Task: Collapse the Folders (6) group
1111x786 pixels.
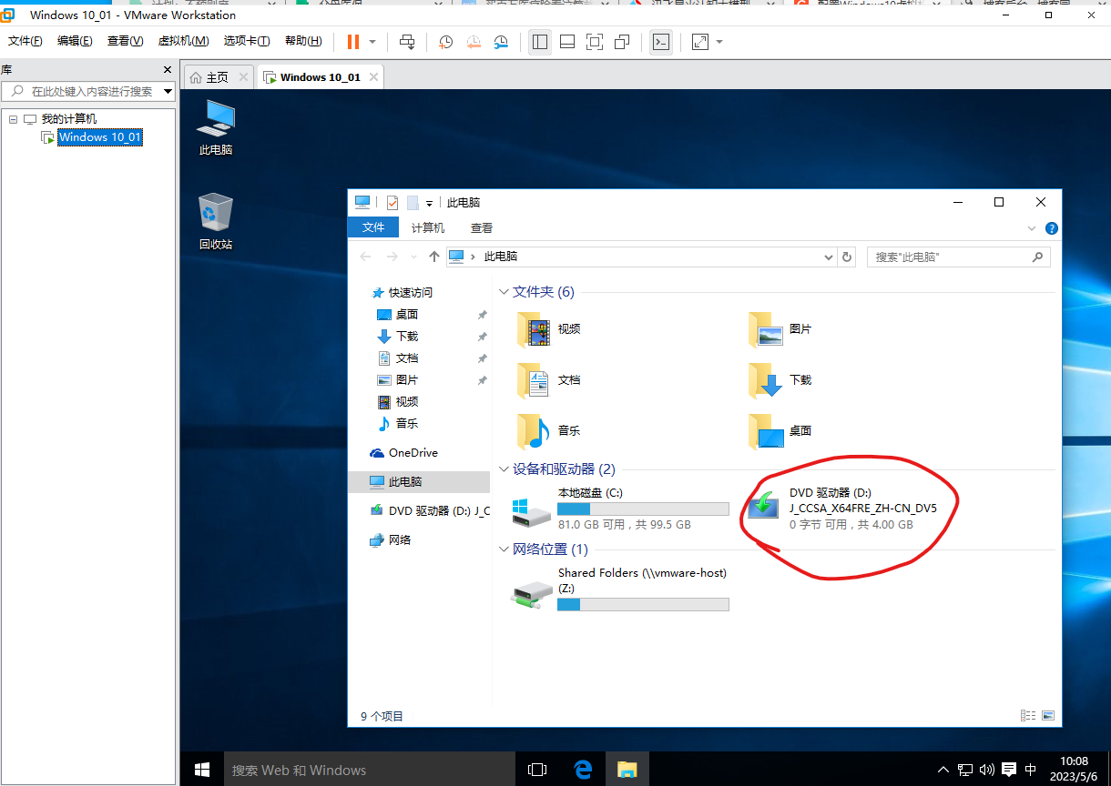Action: tap(504, 292)
